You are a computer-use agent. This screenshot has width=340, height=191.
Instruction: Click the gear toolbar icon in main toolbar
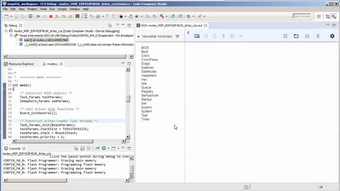pyautogui.click(x=189, y=16)
